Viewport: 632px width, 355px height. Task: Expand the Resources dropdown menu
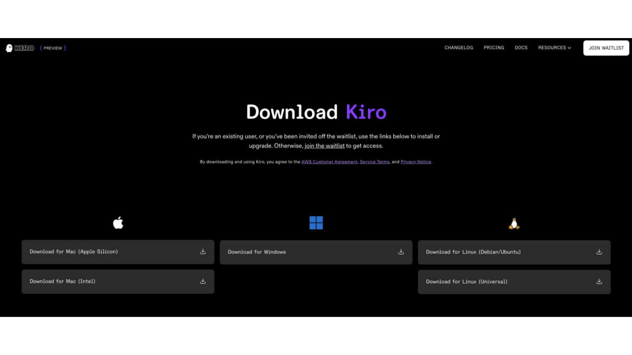tap(554, 48)
